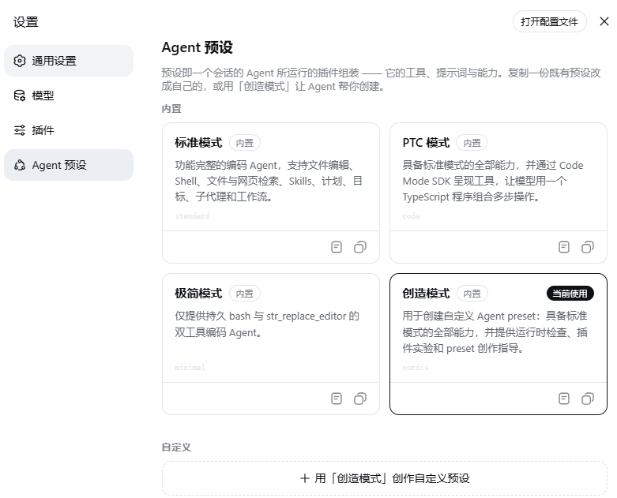Click the 'standard' preset id text
The width and height of the screenshot is (617, 498).
click(192, 215)
